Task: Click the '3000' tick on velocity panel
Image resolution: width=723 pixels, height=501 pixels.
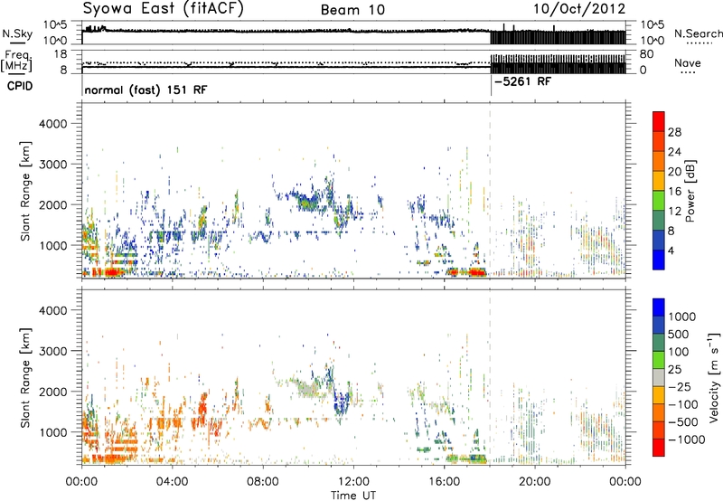Action: pos(53,351)
